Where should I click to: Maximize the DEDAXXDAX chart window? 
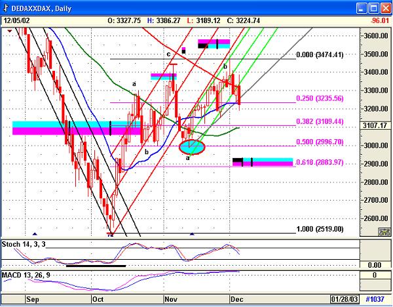coord(374,9)
